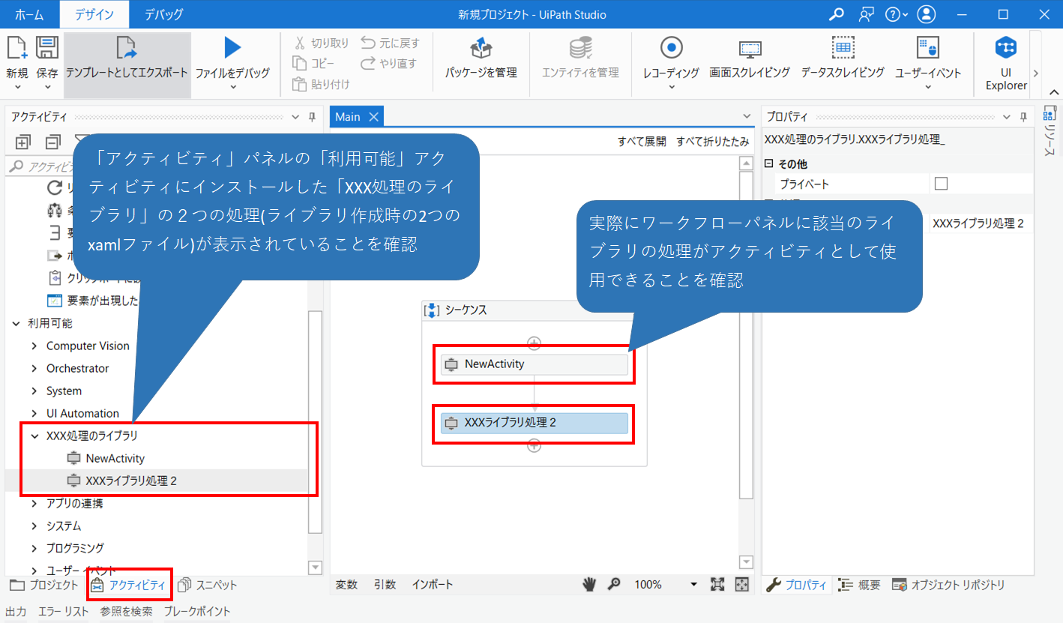
Task: Click コピー (Copy) in the ribbon
Action: click(313, 64)
